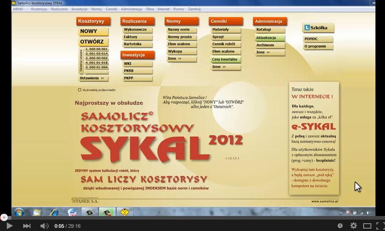This screenshot has height=231, width=385.
Task: Expand Inne » under Normy
Action: pyautogui.click(x=182, y=59)
